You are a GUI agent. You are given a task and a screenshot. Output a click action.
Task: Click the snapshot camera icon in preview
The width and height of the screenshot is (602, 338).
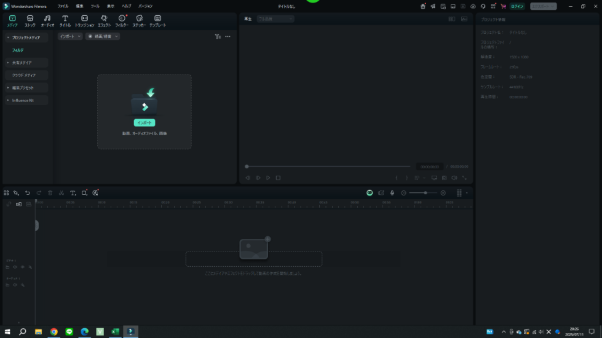coord(444,178)
